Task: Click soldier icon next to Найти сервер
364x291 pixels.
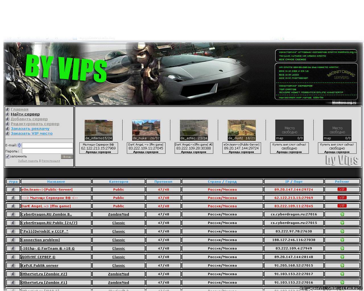Action: (x=8, y=114)
